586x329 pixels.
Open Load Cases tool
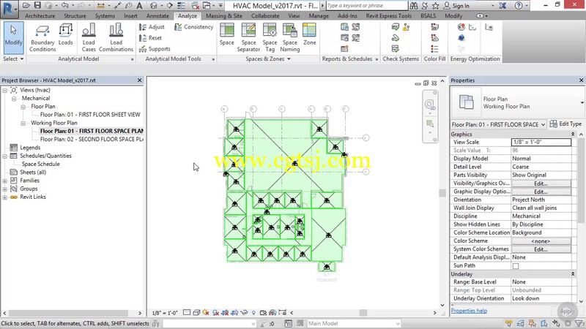(x=89, y=38)
